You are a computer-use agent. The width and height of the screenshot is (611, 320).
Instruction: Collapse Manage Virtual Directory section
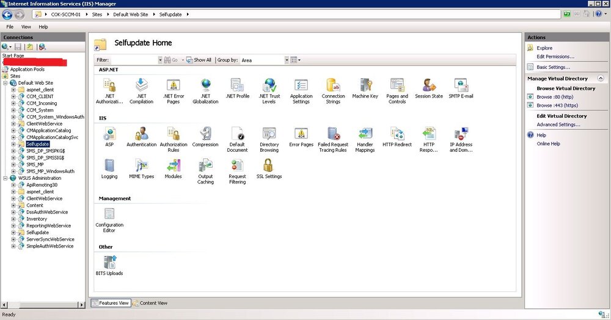pyautogui.click(x=601, y=78)
